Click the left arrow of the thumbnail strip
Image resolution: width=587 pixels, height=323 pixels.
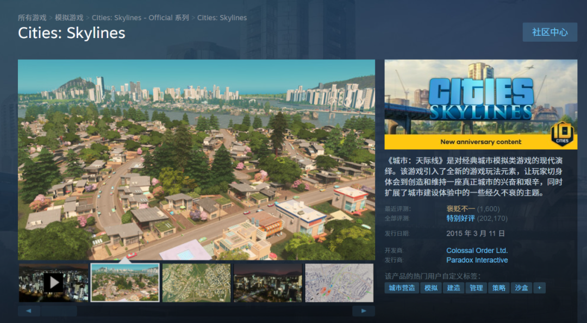[x=29, y=311]
